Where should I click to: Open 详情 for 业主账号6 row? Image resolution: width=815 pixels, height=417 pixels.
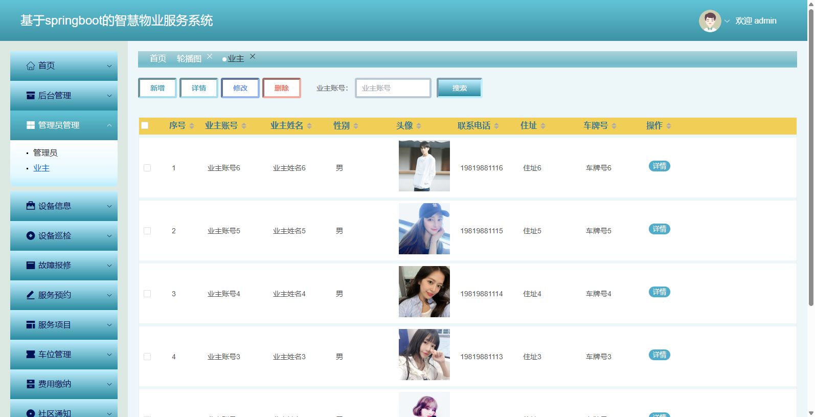(660, 166)
